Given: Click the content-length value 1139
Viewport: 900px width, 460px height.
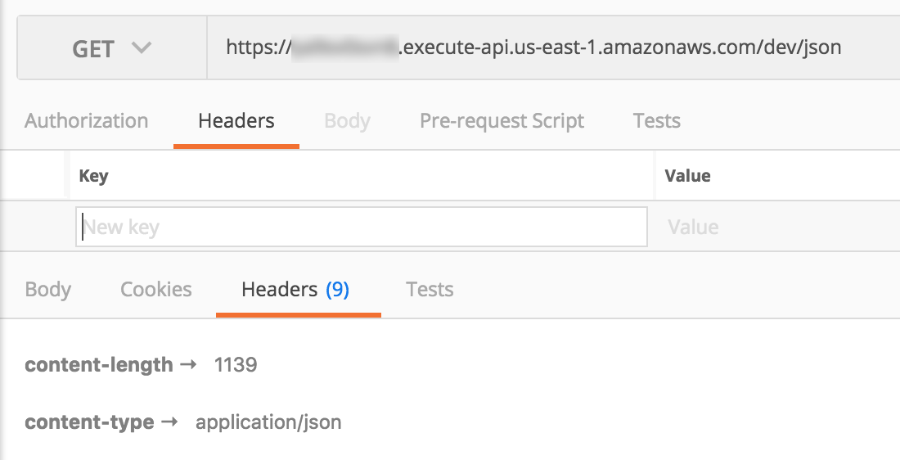Looking at the screenshot, I should 236,365.
